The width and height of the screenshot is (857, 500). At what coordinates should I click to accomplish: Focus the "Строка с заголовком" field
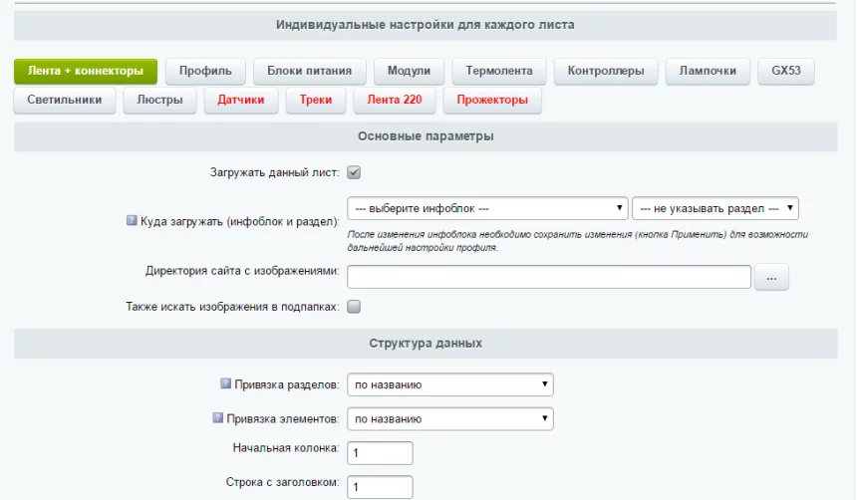[380, 487]
